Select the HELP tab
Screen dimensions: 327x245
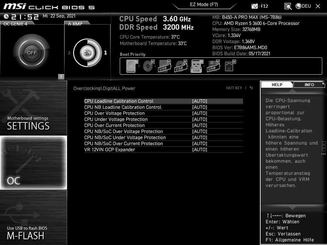[x=277, y=85]
